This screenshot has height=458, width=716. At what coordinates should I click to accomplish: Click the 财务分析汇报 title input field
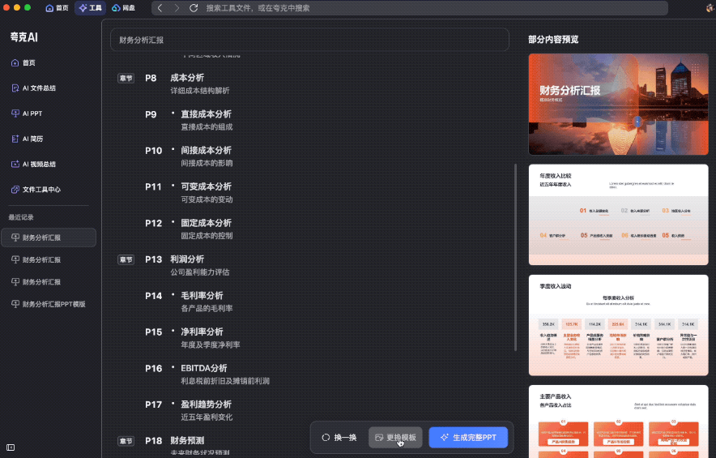pyautogui.click(x=309, y=40)
